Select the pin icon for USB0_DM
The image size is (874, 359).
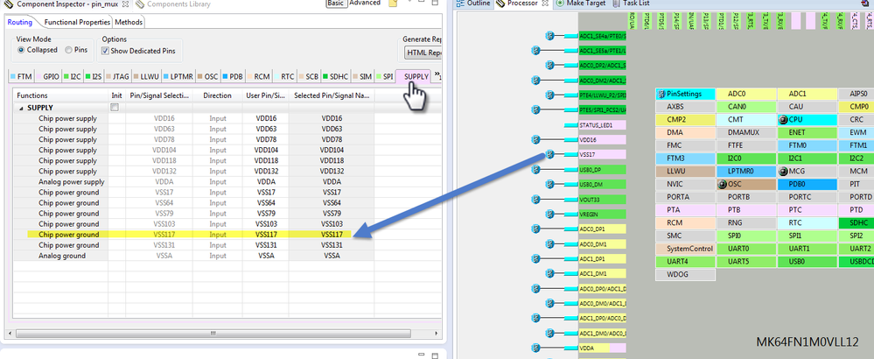click(x=550, y=184)
